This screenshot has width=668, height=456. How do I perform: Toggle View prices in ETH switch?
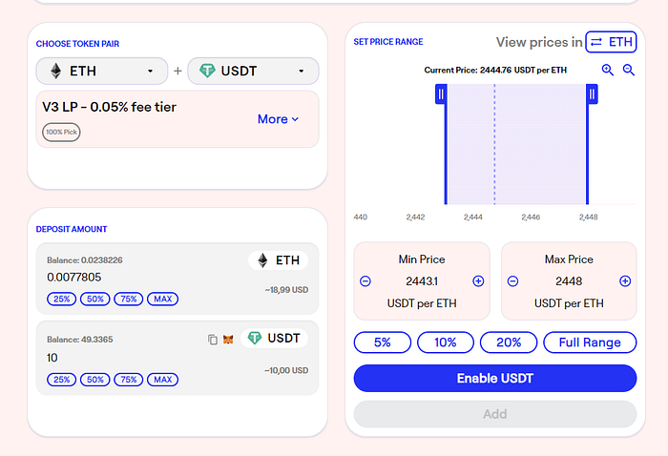[611, 42]
